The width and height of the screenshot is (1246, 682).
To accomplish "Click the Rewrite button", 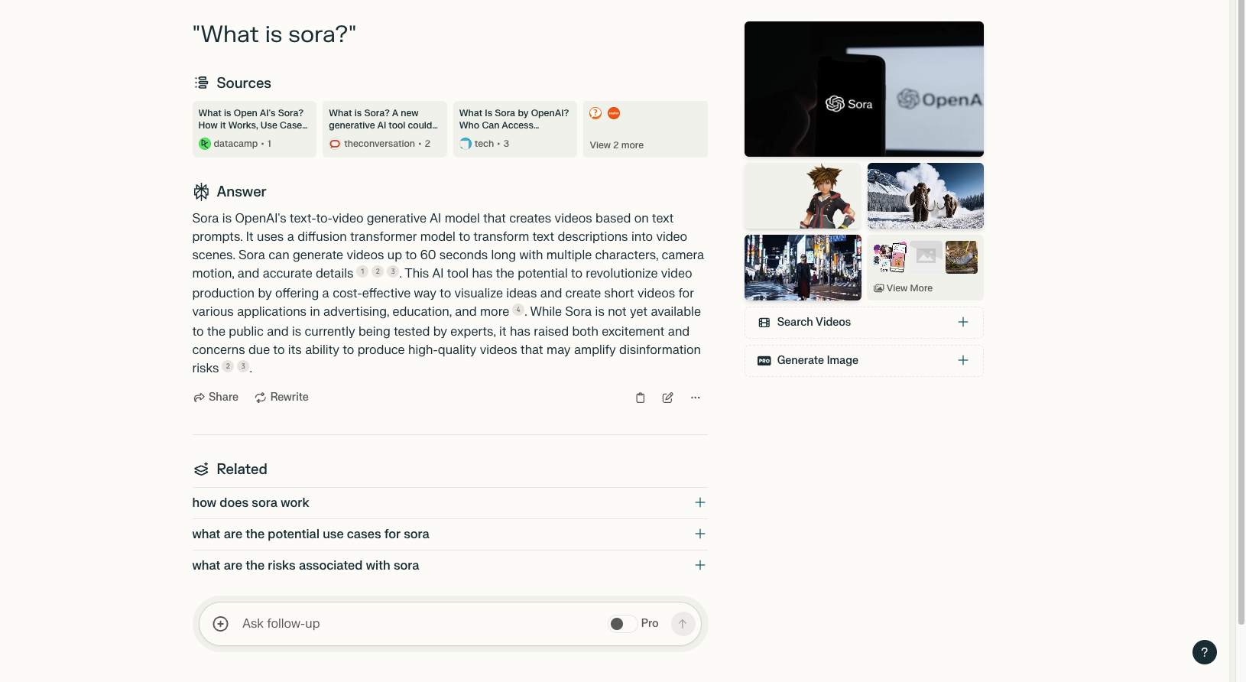I will 282,398.
